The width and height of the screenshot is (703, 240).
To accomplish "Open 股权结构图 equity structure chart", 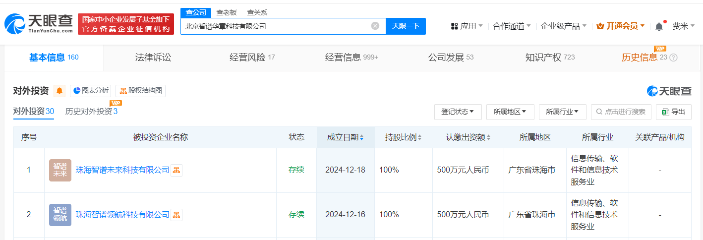I will [140, 91].
